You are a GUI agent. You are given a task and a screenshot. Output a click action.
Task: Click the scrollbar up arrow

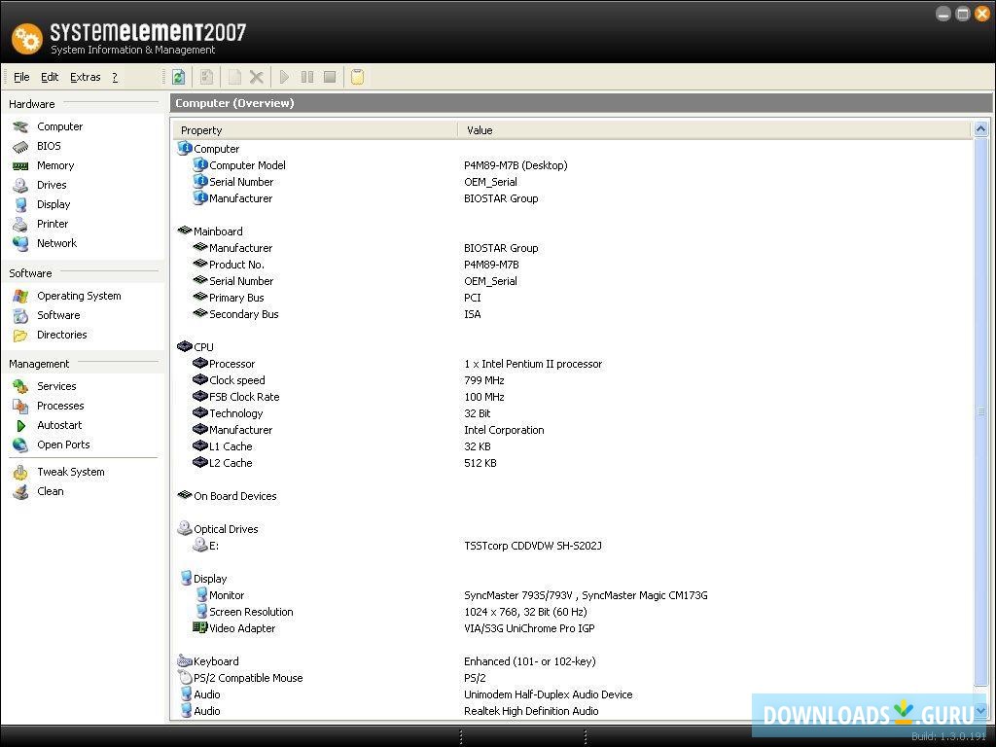pos(980,129)
